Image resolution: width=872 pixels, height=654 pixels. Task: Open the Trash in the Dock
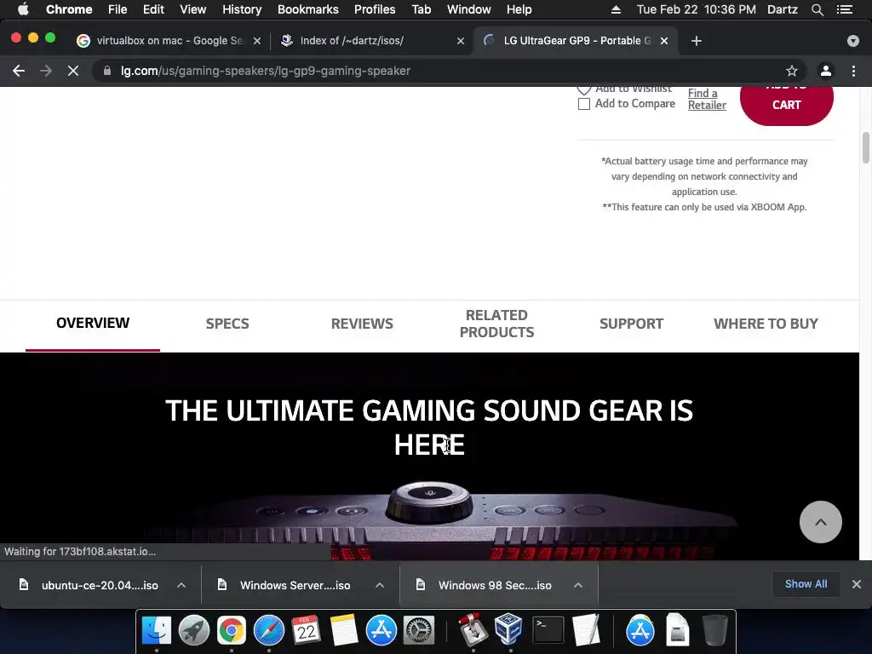714,630
